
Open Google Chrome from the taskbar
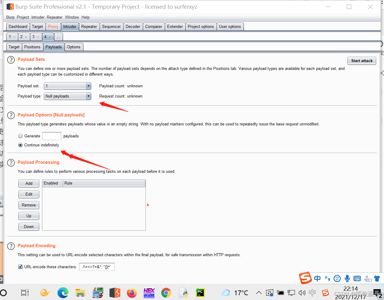[166, 292]
